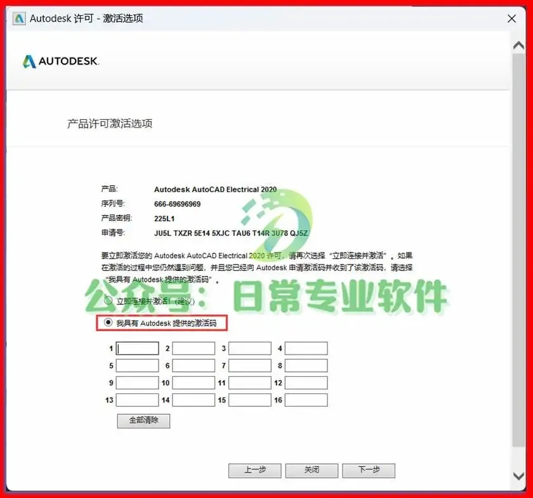Image resolution: width=533 pixels, height=498 pixels.
Task: Click the "关闭" close button
Action: click(312, 471)
